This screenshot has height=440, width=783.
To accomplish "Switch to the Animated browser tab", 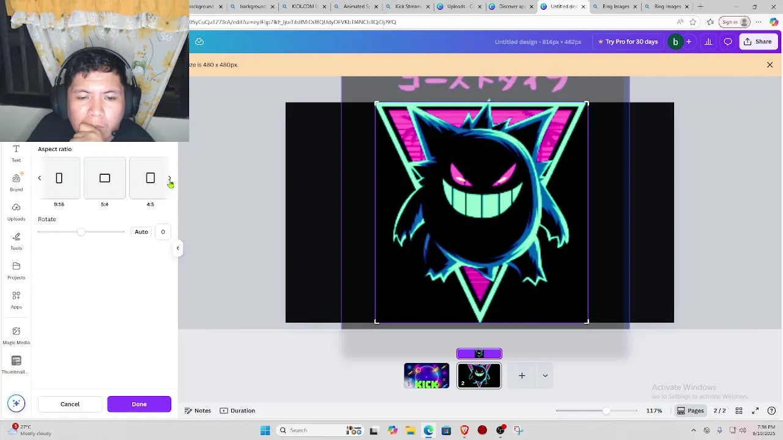I will 355,7.
